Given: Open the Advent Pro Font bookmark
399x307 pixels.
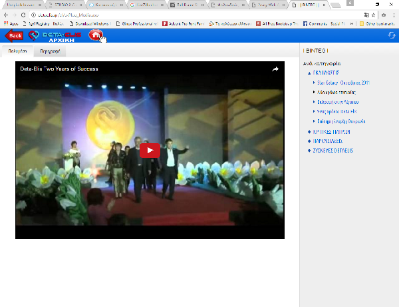Looking at the screenshot, I should point(183,24).
